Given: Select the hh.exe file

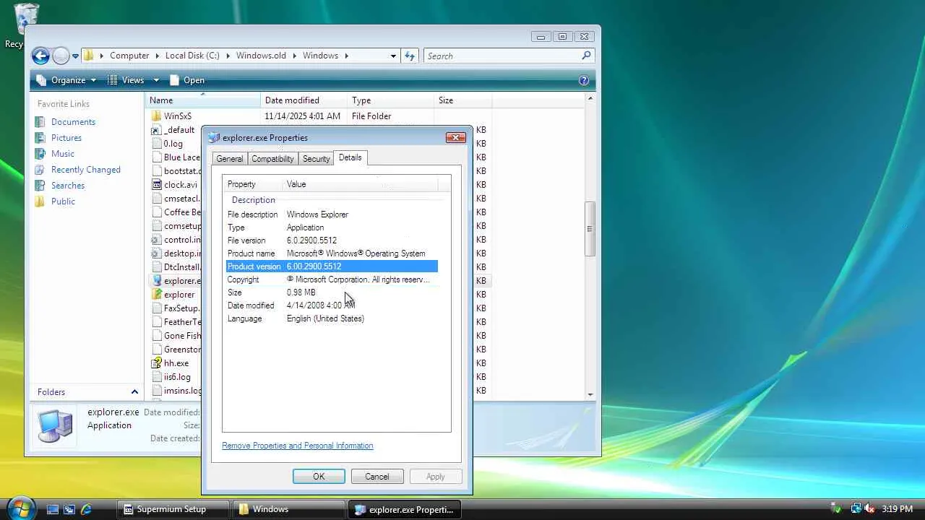Looking at the screenshot, I should (x=176, y=363).
